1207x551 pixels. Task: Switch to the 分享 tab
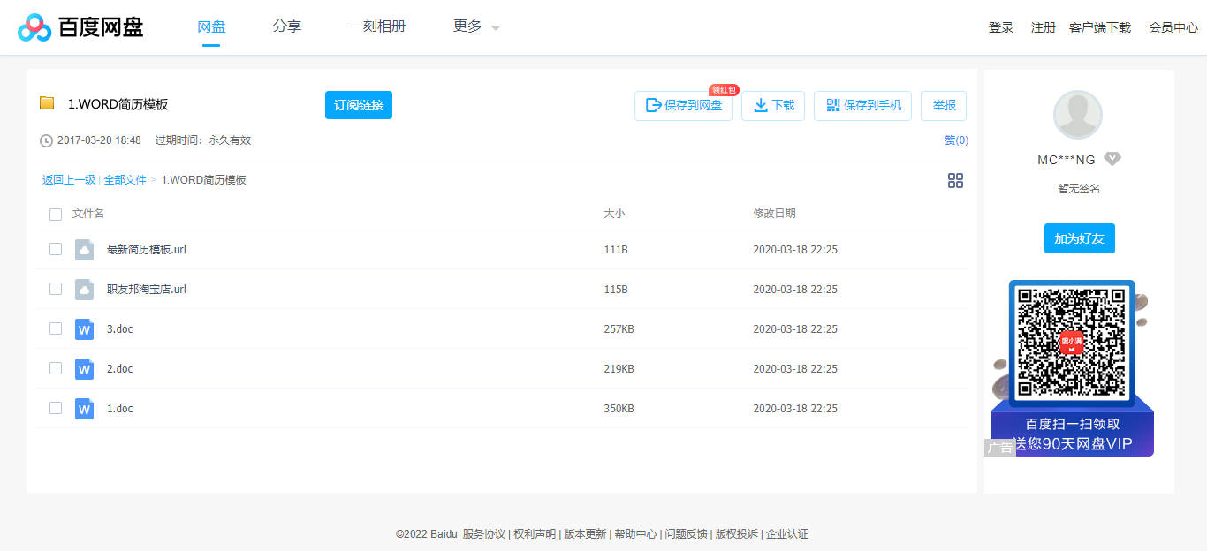286,26
